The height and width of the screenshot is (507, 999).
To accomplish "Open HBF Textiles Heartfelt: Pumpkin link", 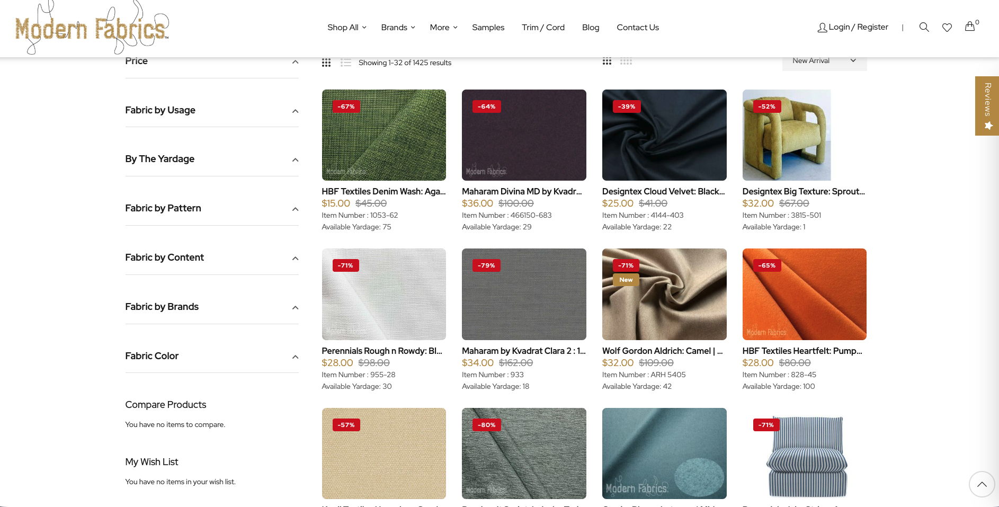I will click(802, 351).
